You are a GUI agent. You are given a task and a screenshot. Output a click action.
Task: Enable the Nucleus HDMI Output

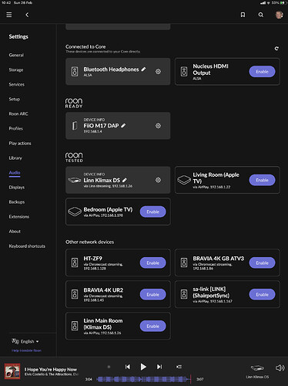[x=262, y=72]
